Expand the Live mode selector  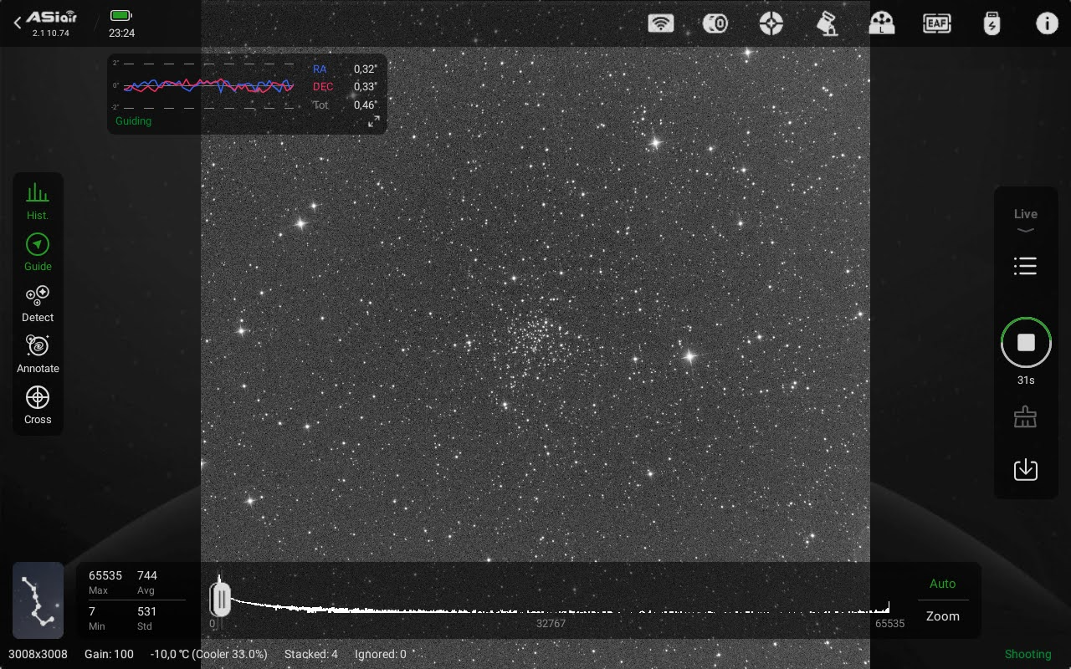click(1025, 221)
